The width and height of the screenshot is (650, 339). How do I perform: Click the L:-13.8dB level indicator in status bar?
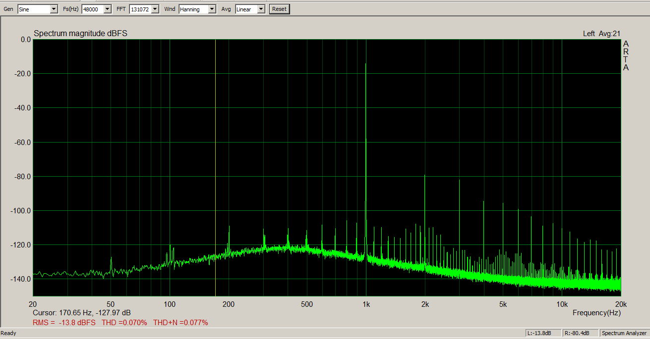click(543, 333)
